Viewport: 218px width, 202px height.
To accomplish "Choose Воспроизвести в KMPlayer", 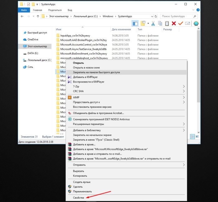I will [126, 82].
